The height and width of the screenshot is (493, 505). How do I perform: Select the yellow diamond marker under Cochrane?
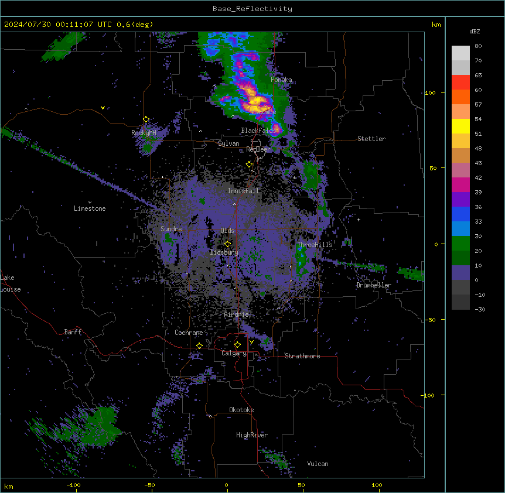tap(199, 345)
